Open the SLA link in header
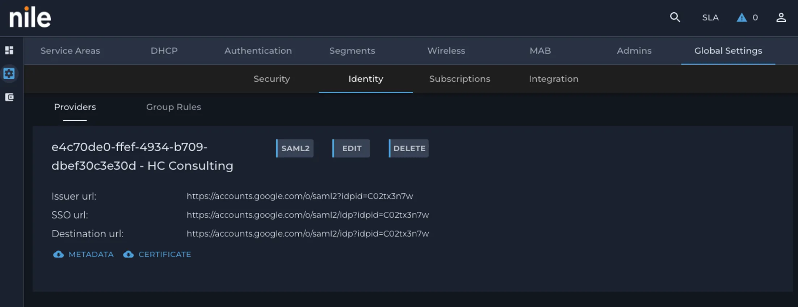 [x=710, y=18]
